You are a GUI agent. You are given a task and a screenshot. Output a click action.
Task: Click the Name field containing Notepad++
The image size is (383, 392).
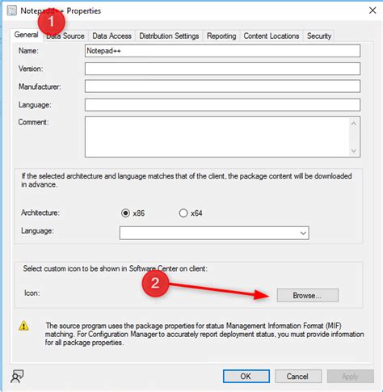[222, 51]
